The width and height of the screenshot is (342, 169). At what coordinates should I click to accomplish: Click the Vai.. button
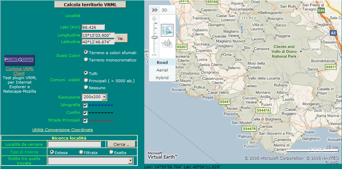click(x=121, y=38)
